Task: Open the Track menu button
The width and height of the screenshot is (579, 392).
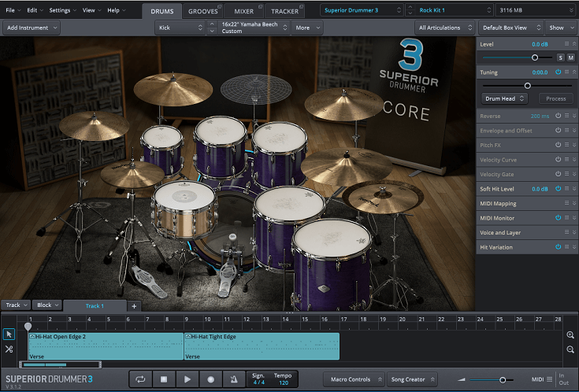Action: 16,305
